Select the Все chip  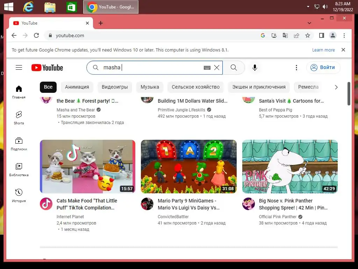click(x=48, y=87)
